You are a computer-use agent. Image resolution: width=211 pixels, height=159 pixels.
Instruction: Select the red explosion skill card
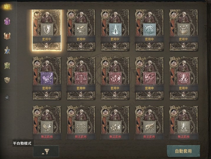tap(184, 78)
